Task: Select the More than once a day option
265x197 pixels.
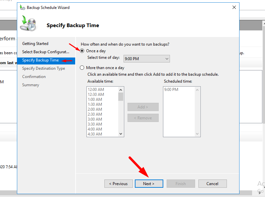Action: coord(82,68)
